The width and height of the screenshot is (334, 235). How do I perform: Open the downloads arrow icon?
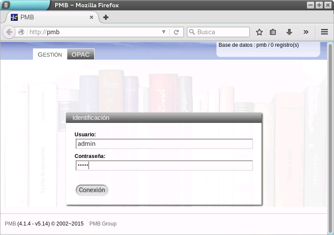point(289,32)
